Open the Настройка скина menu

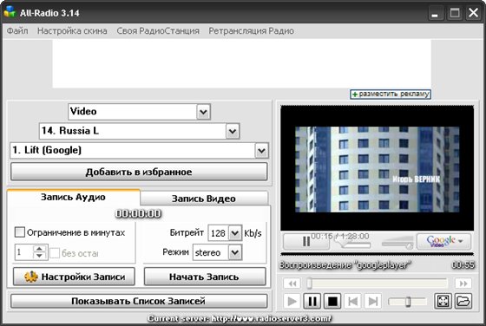point(72,31)
